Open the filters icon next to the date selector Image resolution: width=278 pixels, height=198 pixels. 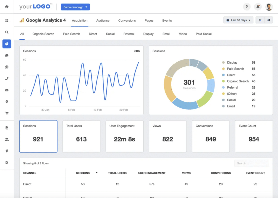pos(260,20)
